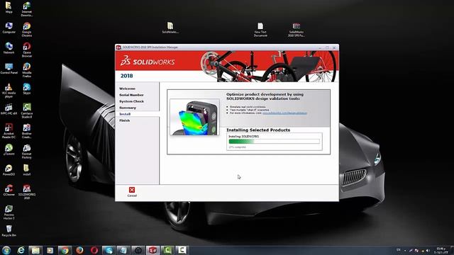Open Chrome from the taskbar

(65, 250)
